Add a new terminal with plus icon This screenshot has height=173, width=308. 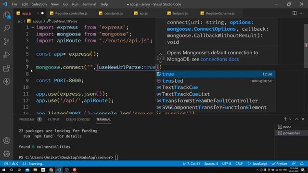click(285, 119)
